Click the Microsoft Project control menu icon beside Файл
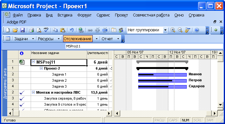Screen dimensions: 225x124 tap(7, 15)
